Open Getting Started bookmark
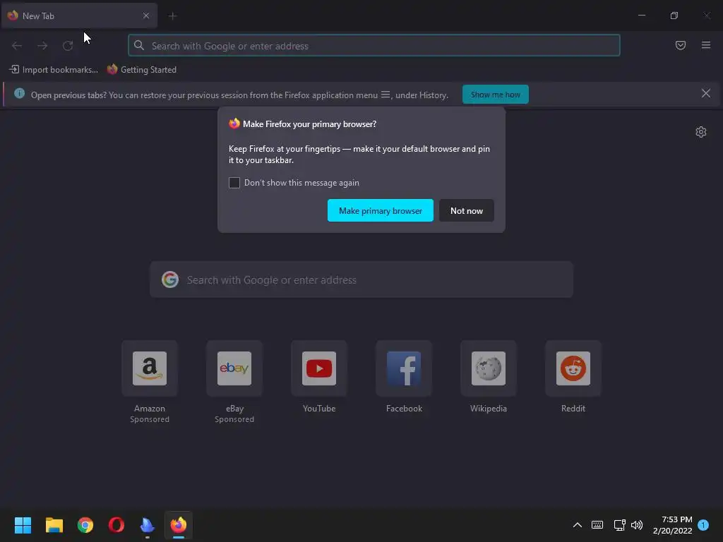The image size is (723, 542). pos(141,70)
